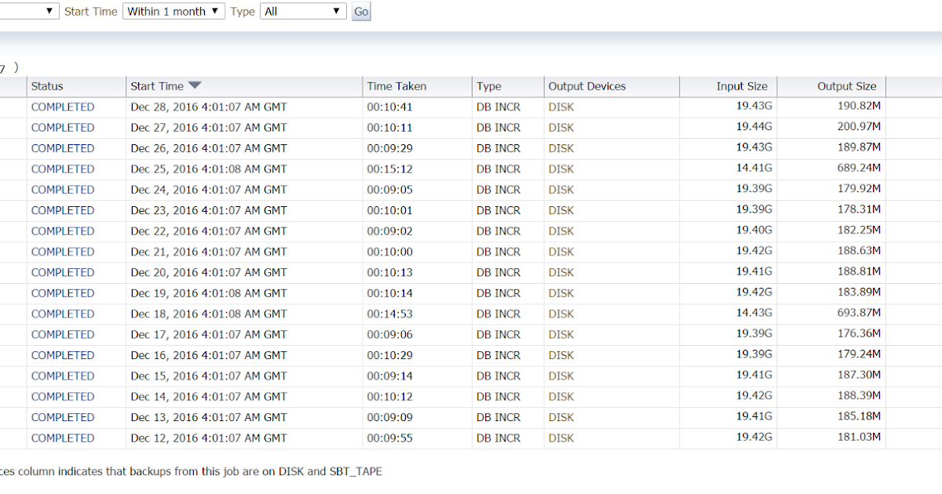Sort table by the Output Size column header
The height and width of the screenshot is (494, 942).
[846, 86]
